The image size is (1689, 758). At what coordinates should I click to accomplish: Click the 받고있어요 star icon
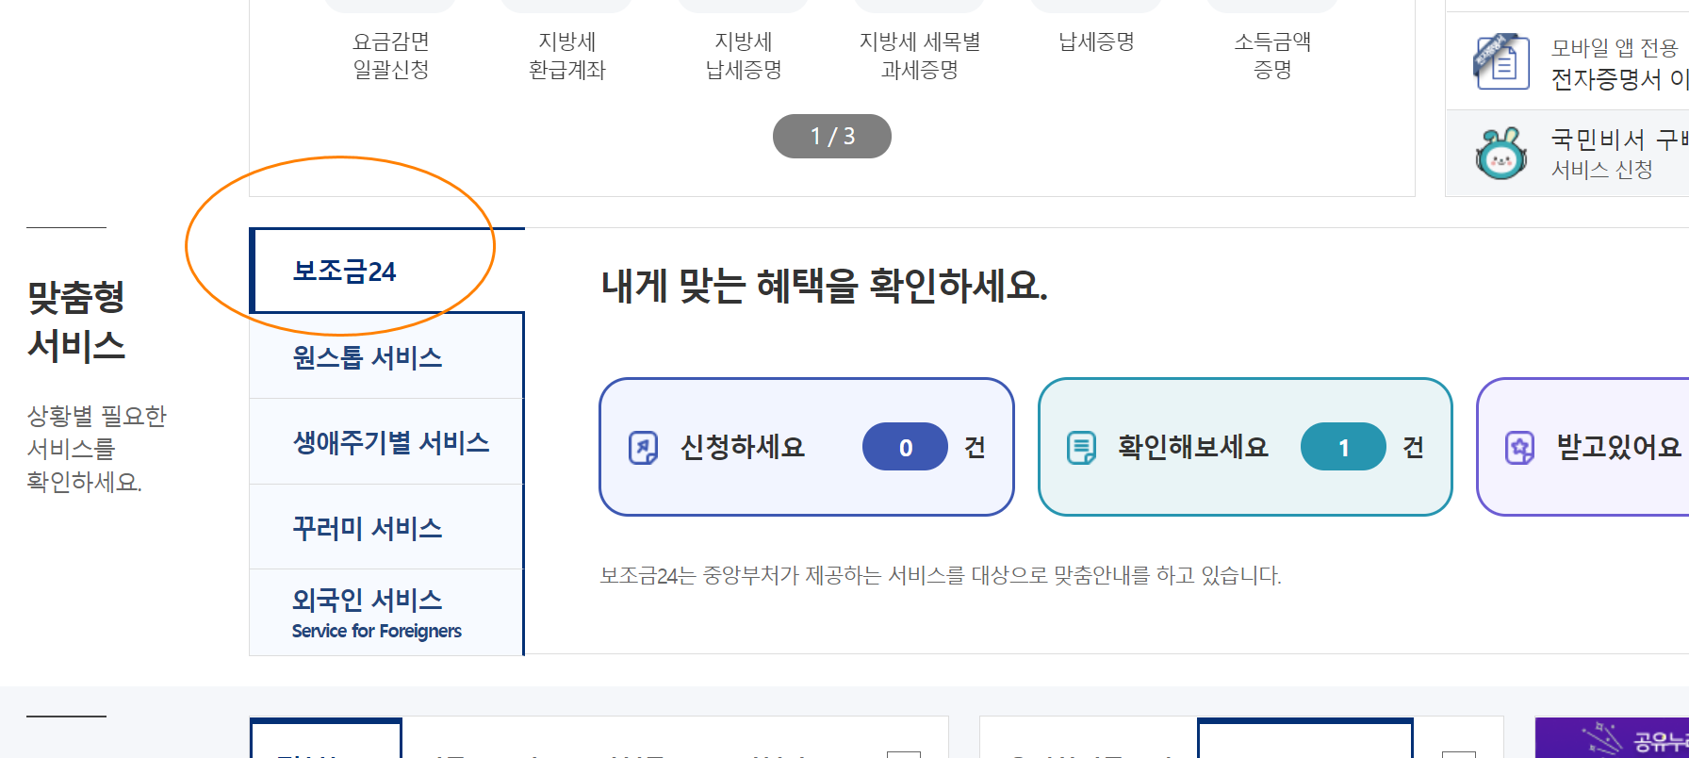point(1519,447)
